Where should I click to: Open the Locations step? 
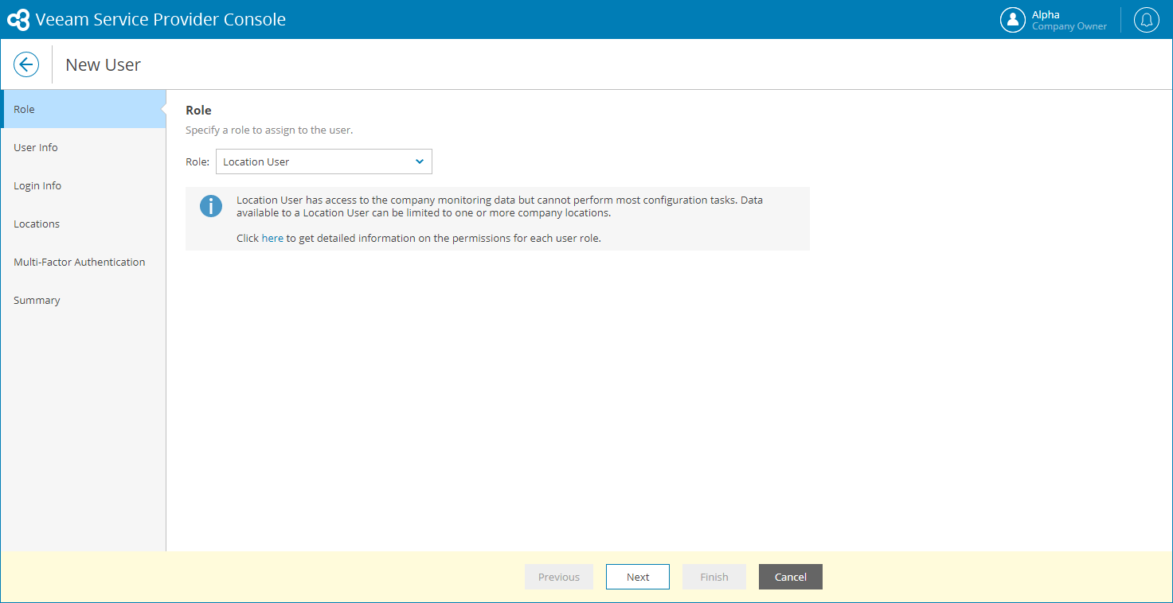[83, 224]
